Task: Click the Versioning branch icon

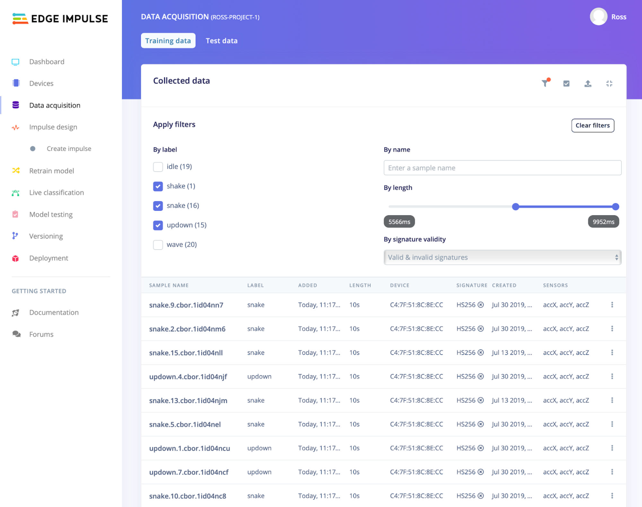Action: 15,236
